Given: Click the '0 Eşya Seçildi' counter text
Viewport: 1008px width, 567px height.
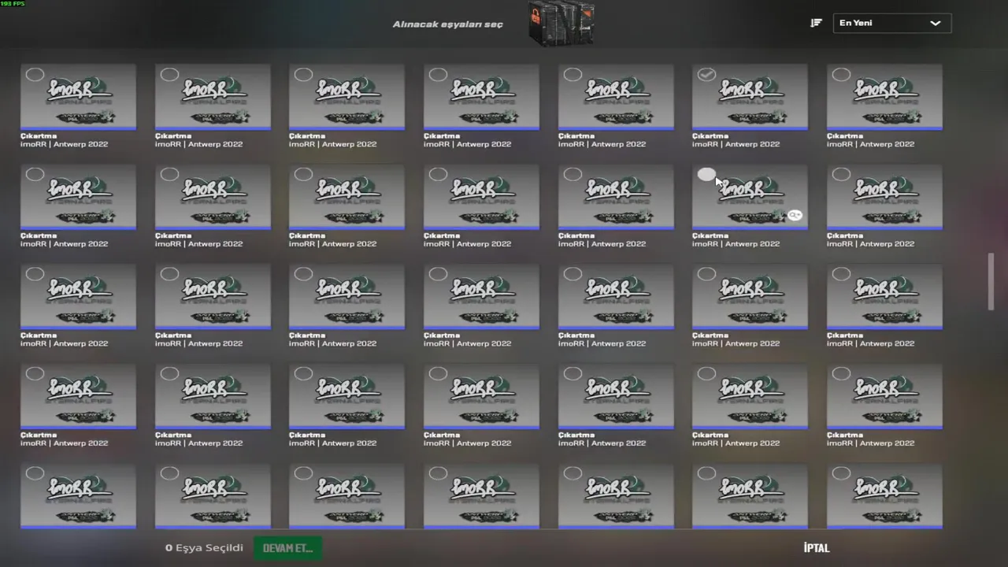Looking at the screenshot, I should click(204, 548).
